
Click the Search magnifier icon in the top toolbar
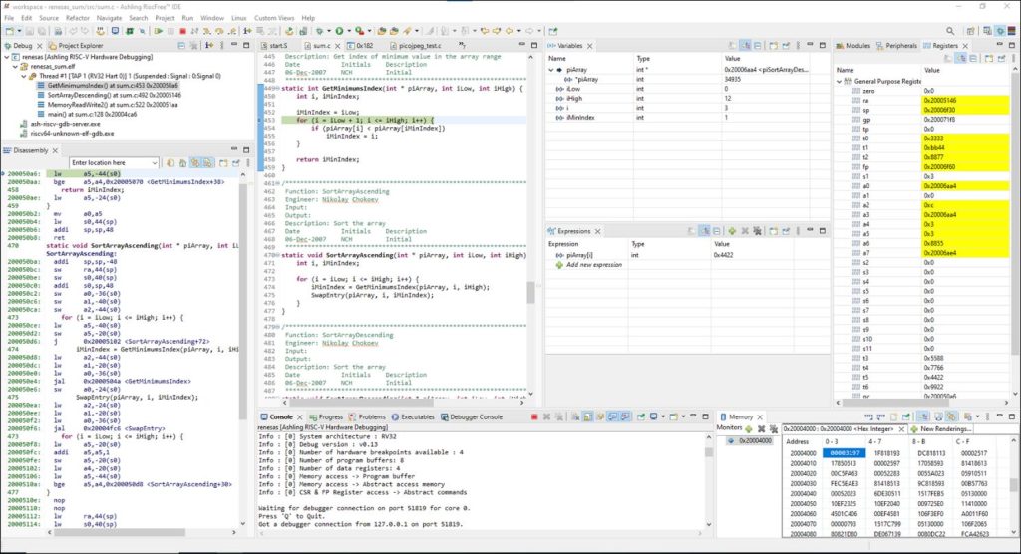point(950,31)
